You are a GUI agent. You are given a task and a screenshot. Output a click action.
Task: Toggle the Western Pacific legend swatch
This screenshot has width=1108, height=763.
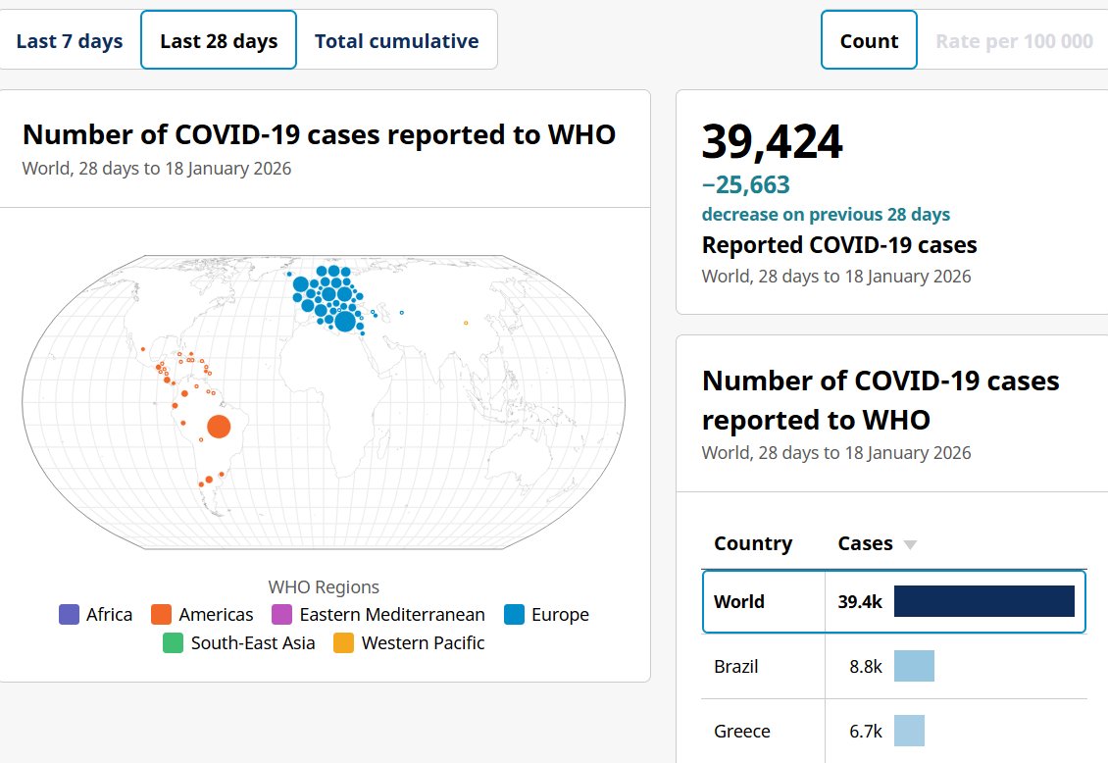click(x=344, y=643)
